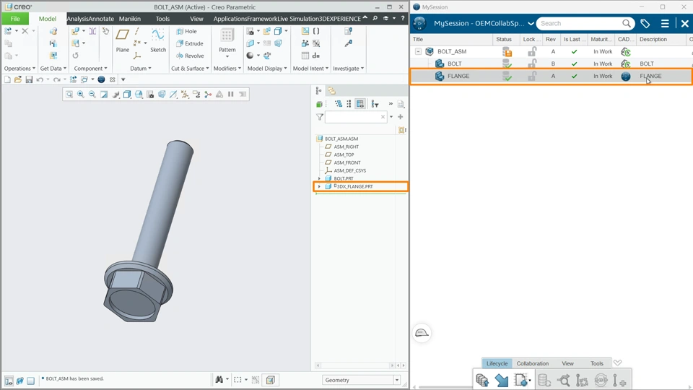This screenshot has width=693, height=390.
Task: Click the model tree horizontal scrollbar
Action: tap(354, 365)
